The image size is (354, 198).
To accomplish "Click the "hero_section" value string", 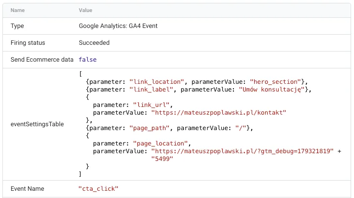I will (275, 81).
